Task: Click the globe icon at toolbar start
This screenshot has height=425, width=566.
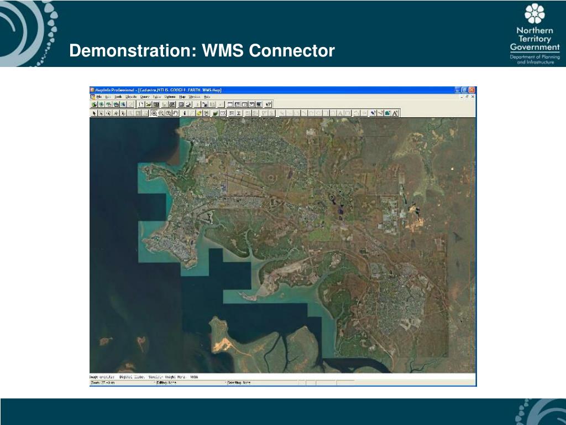Action: (x=94, y=105)
